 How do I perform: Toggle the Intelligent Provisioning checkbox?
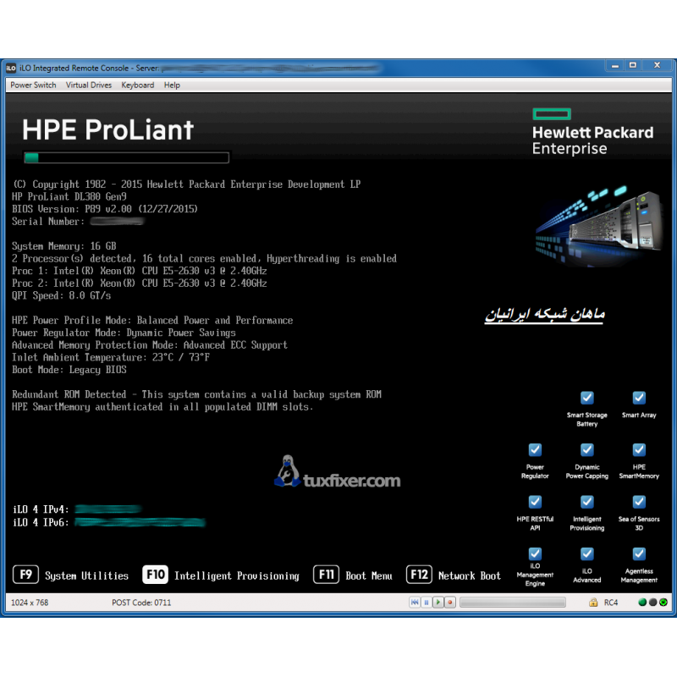pyautogui.click(x=586, y=502)
